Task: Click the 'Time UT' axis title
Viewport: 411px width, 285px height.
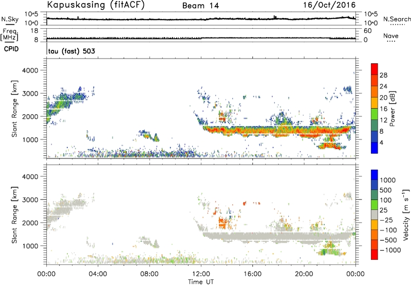Action: tap(201, 282)
